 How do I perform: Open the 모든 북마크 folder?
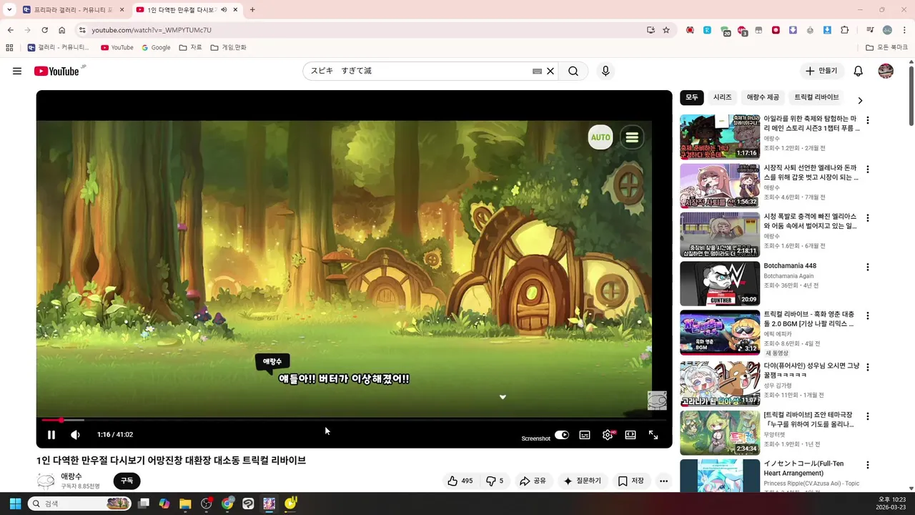pyautogui.click(x=887, y=47)
